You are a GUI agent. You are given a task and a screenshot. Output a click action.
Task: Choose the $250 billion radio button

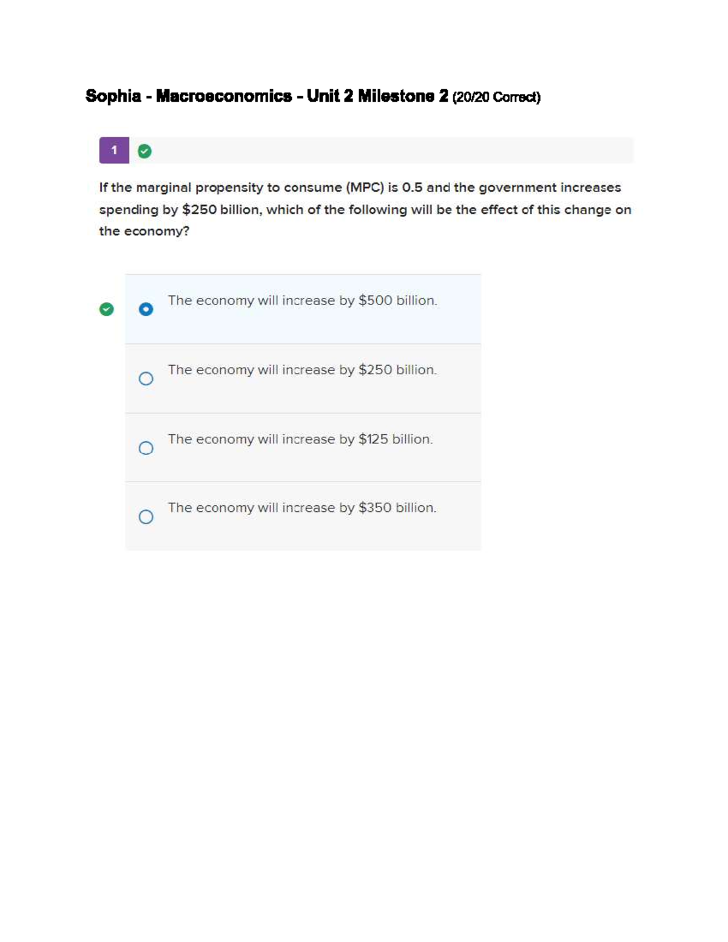tap(146, 378)
